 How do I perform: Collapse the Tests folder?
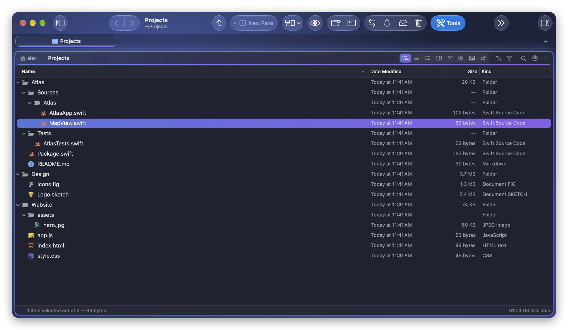24,133
